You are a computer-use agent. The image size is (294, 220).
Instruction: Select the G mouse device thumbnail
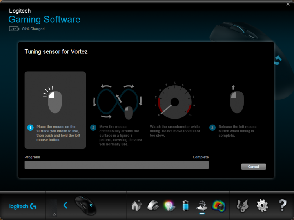tap(86, 205)
